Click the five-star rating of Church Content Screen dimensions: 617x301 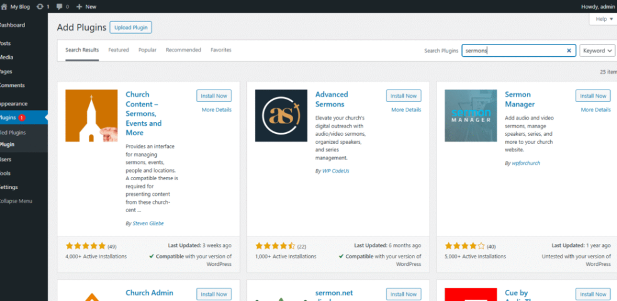point(86,246)
